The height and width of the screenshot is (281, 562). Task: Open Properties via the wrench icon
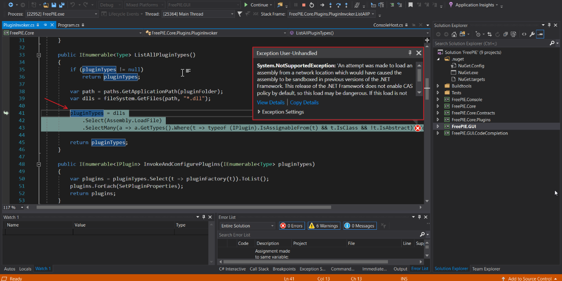click(532, 34)
